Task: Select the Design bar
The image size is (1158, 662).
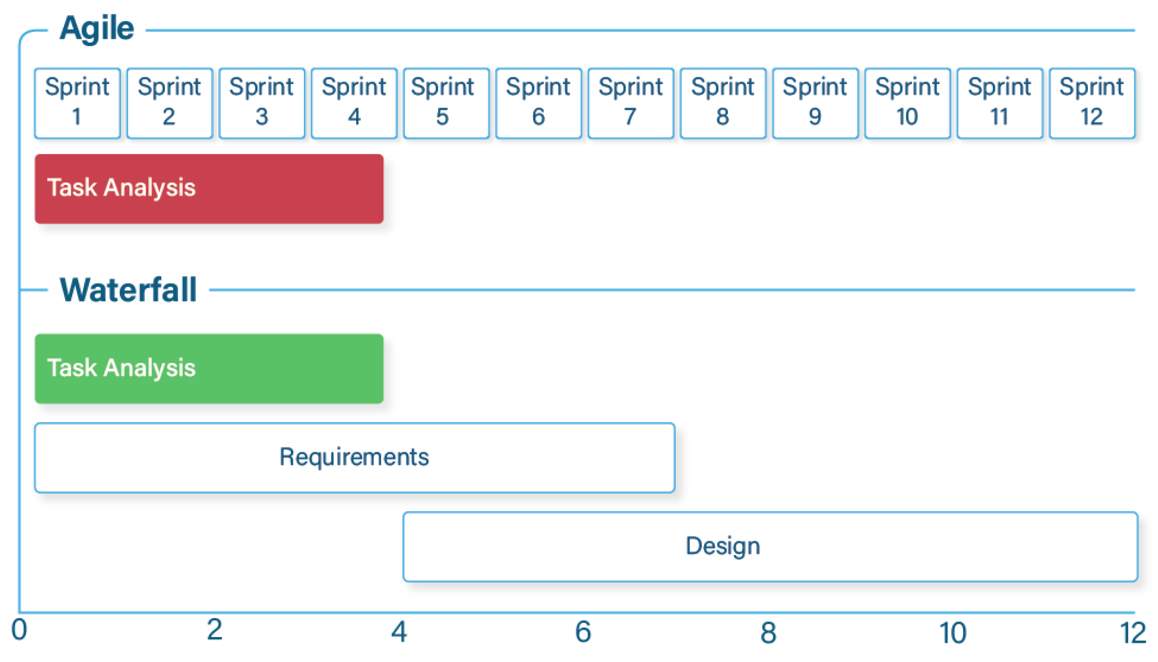Action: point(770,547)
